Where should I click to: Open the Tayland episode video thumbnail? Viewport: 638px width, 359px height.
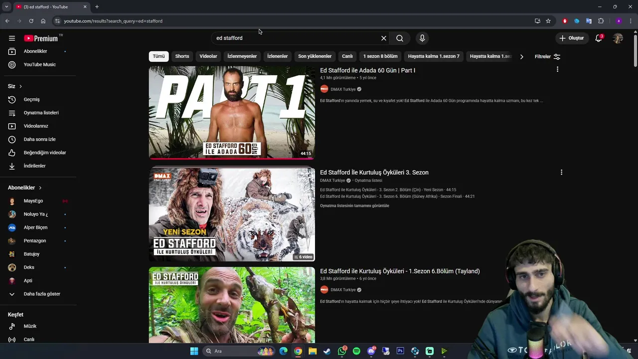(x=232, y=305)
